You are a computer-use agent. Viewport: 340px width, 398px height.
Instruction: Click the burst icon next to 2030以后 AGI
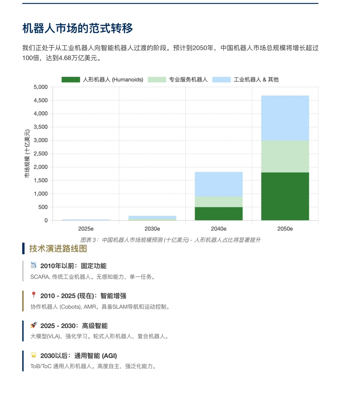(33, 355)
